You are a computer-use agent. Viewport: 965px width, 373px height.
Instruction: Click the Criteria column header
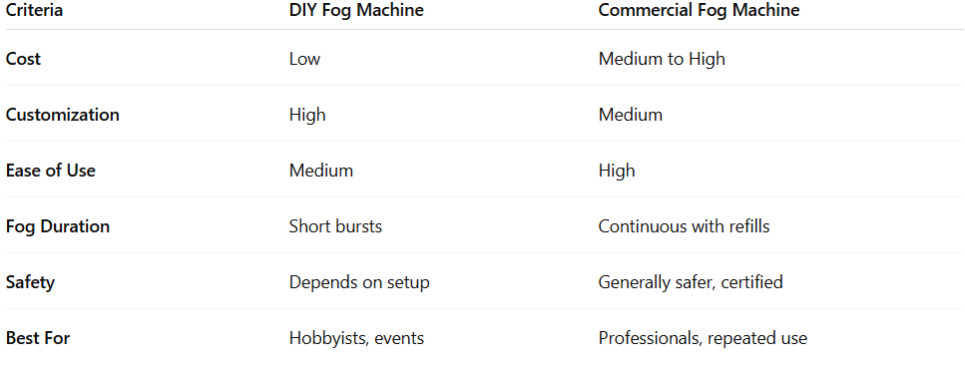point(34,10)
